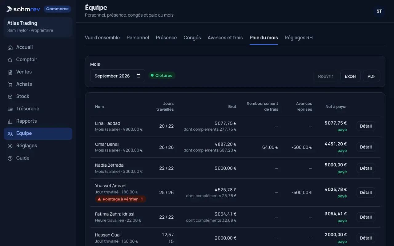Click the Équipe people icon
The image size is (394, 246).
(x=10, y=133)
